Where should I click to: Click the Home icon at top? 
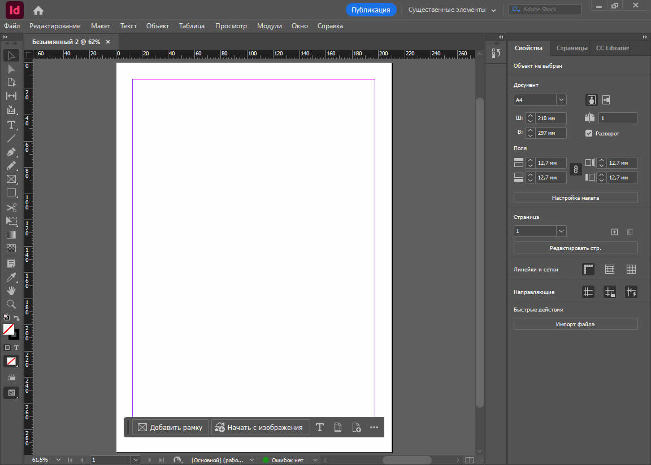(x=38, y=10)
